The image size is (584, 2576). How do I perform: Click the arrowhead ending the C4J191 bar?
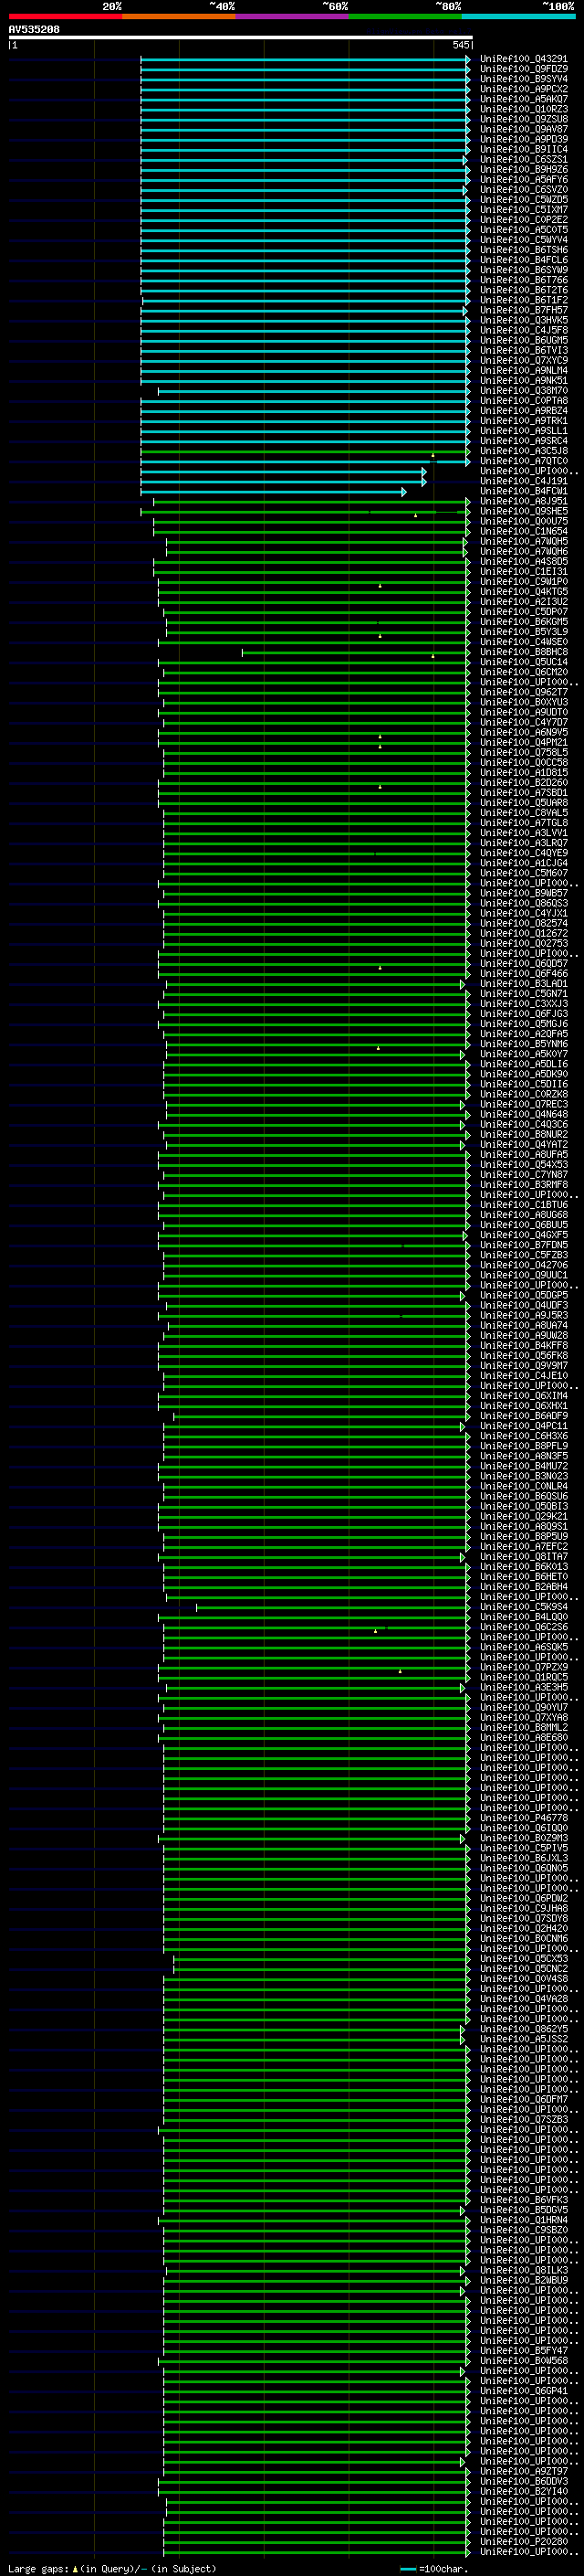[x=424, y=482]
